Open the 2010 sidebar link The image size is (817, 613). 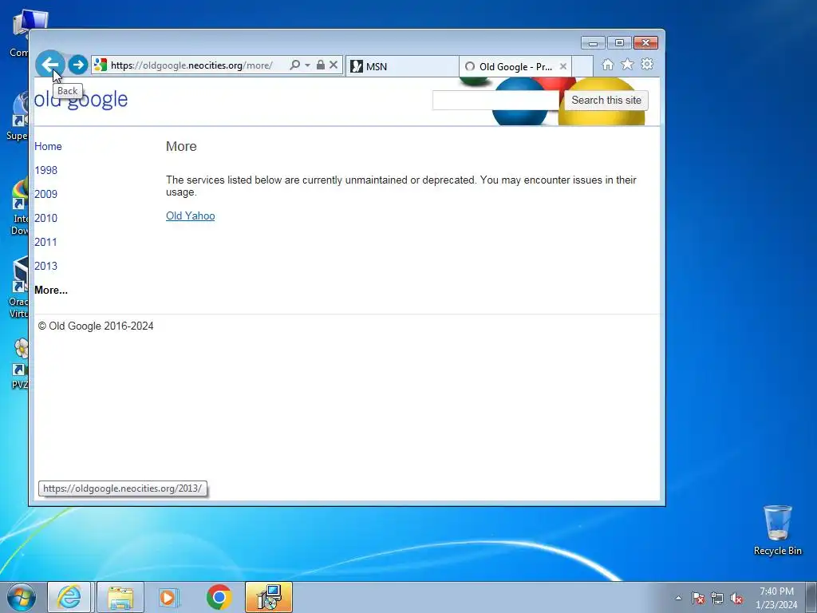click(x=45, y=219)
